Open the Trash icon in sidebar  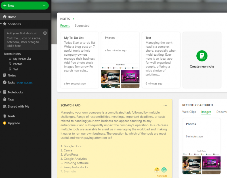tap(5, 116)
